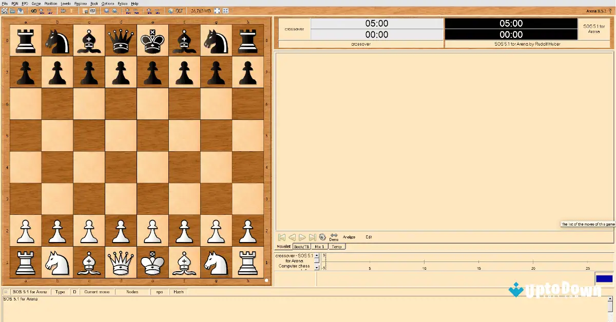The height and width of the screenshot is (322, 616).
Task: Select the Temp tab
Action: [x=336, y=247]
